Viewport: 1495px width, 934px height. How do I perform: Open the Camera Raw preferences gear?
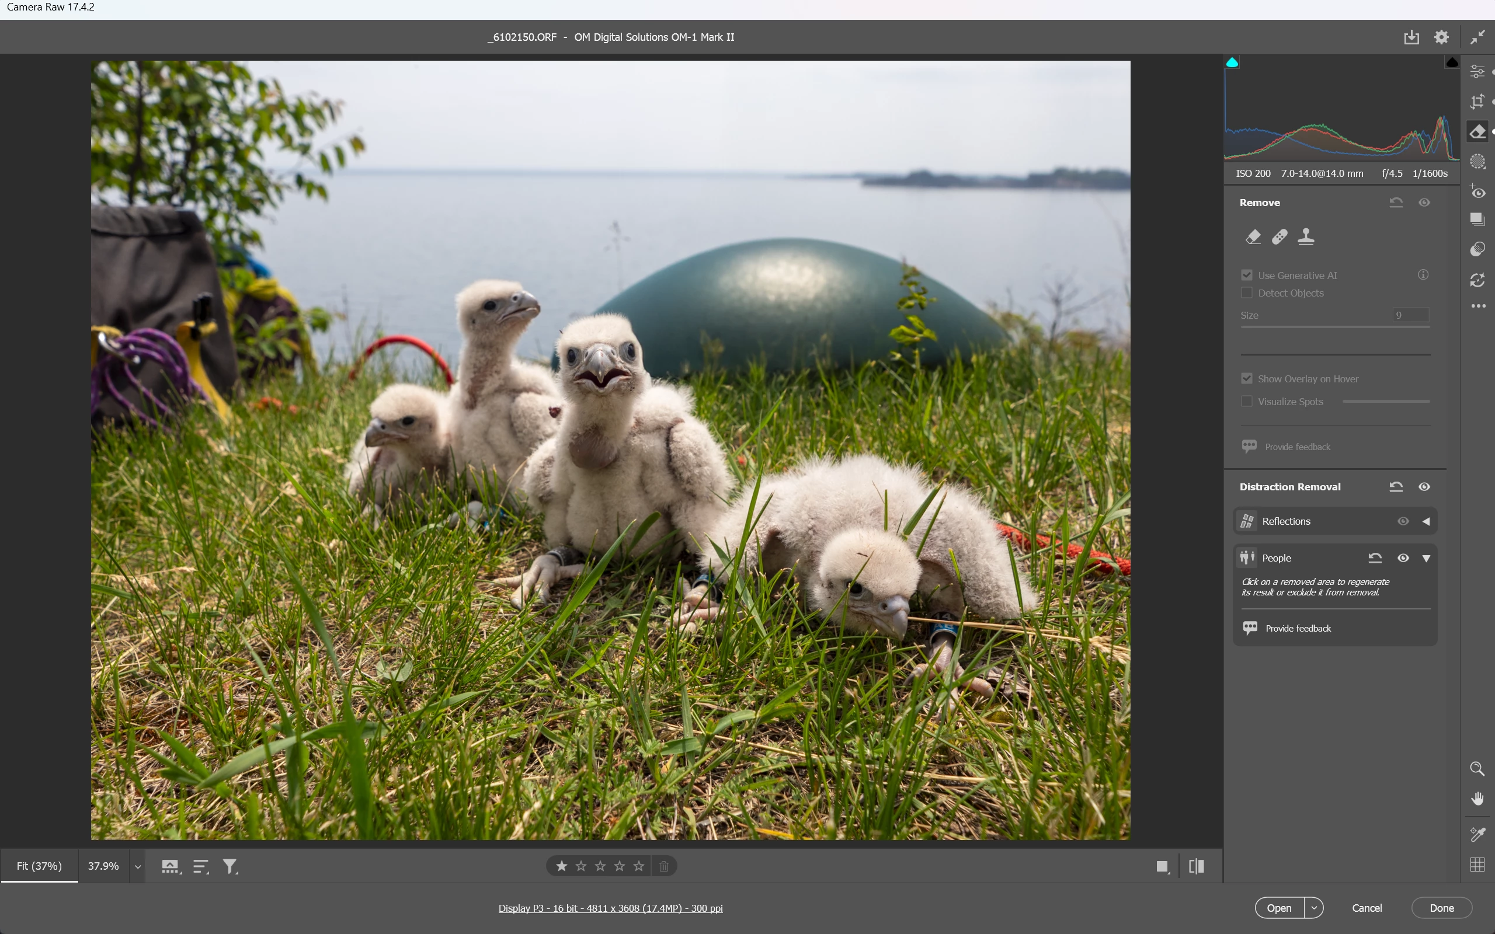[1441, 37]
